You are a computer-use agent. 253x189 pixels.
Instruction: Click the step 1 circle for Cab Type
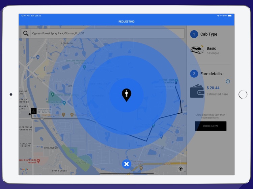194,34
